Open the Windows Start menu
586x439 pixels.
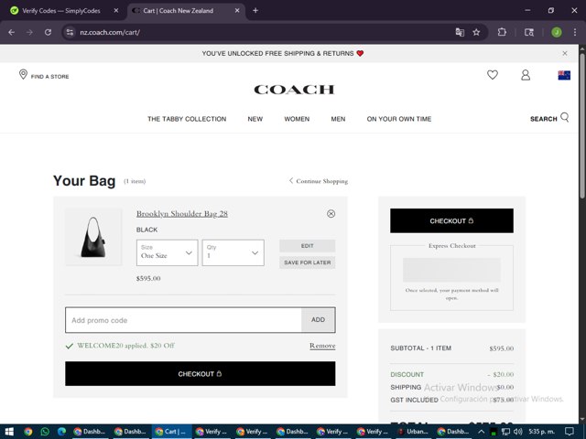coord(9,432)
